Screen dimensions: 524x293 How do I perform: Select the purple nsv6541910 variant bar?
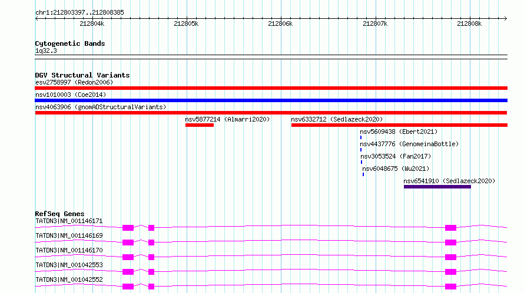(x=437, y=187)
